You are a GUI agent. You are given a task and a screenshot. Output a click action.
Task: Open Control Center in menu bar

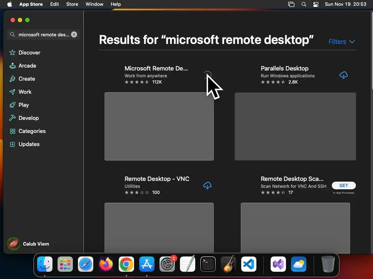click(316, 4)
